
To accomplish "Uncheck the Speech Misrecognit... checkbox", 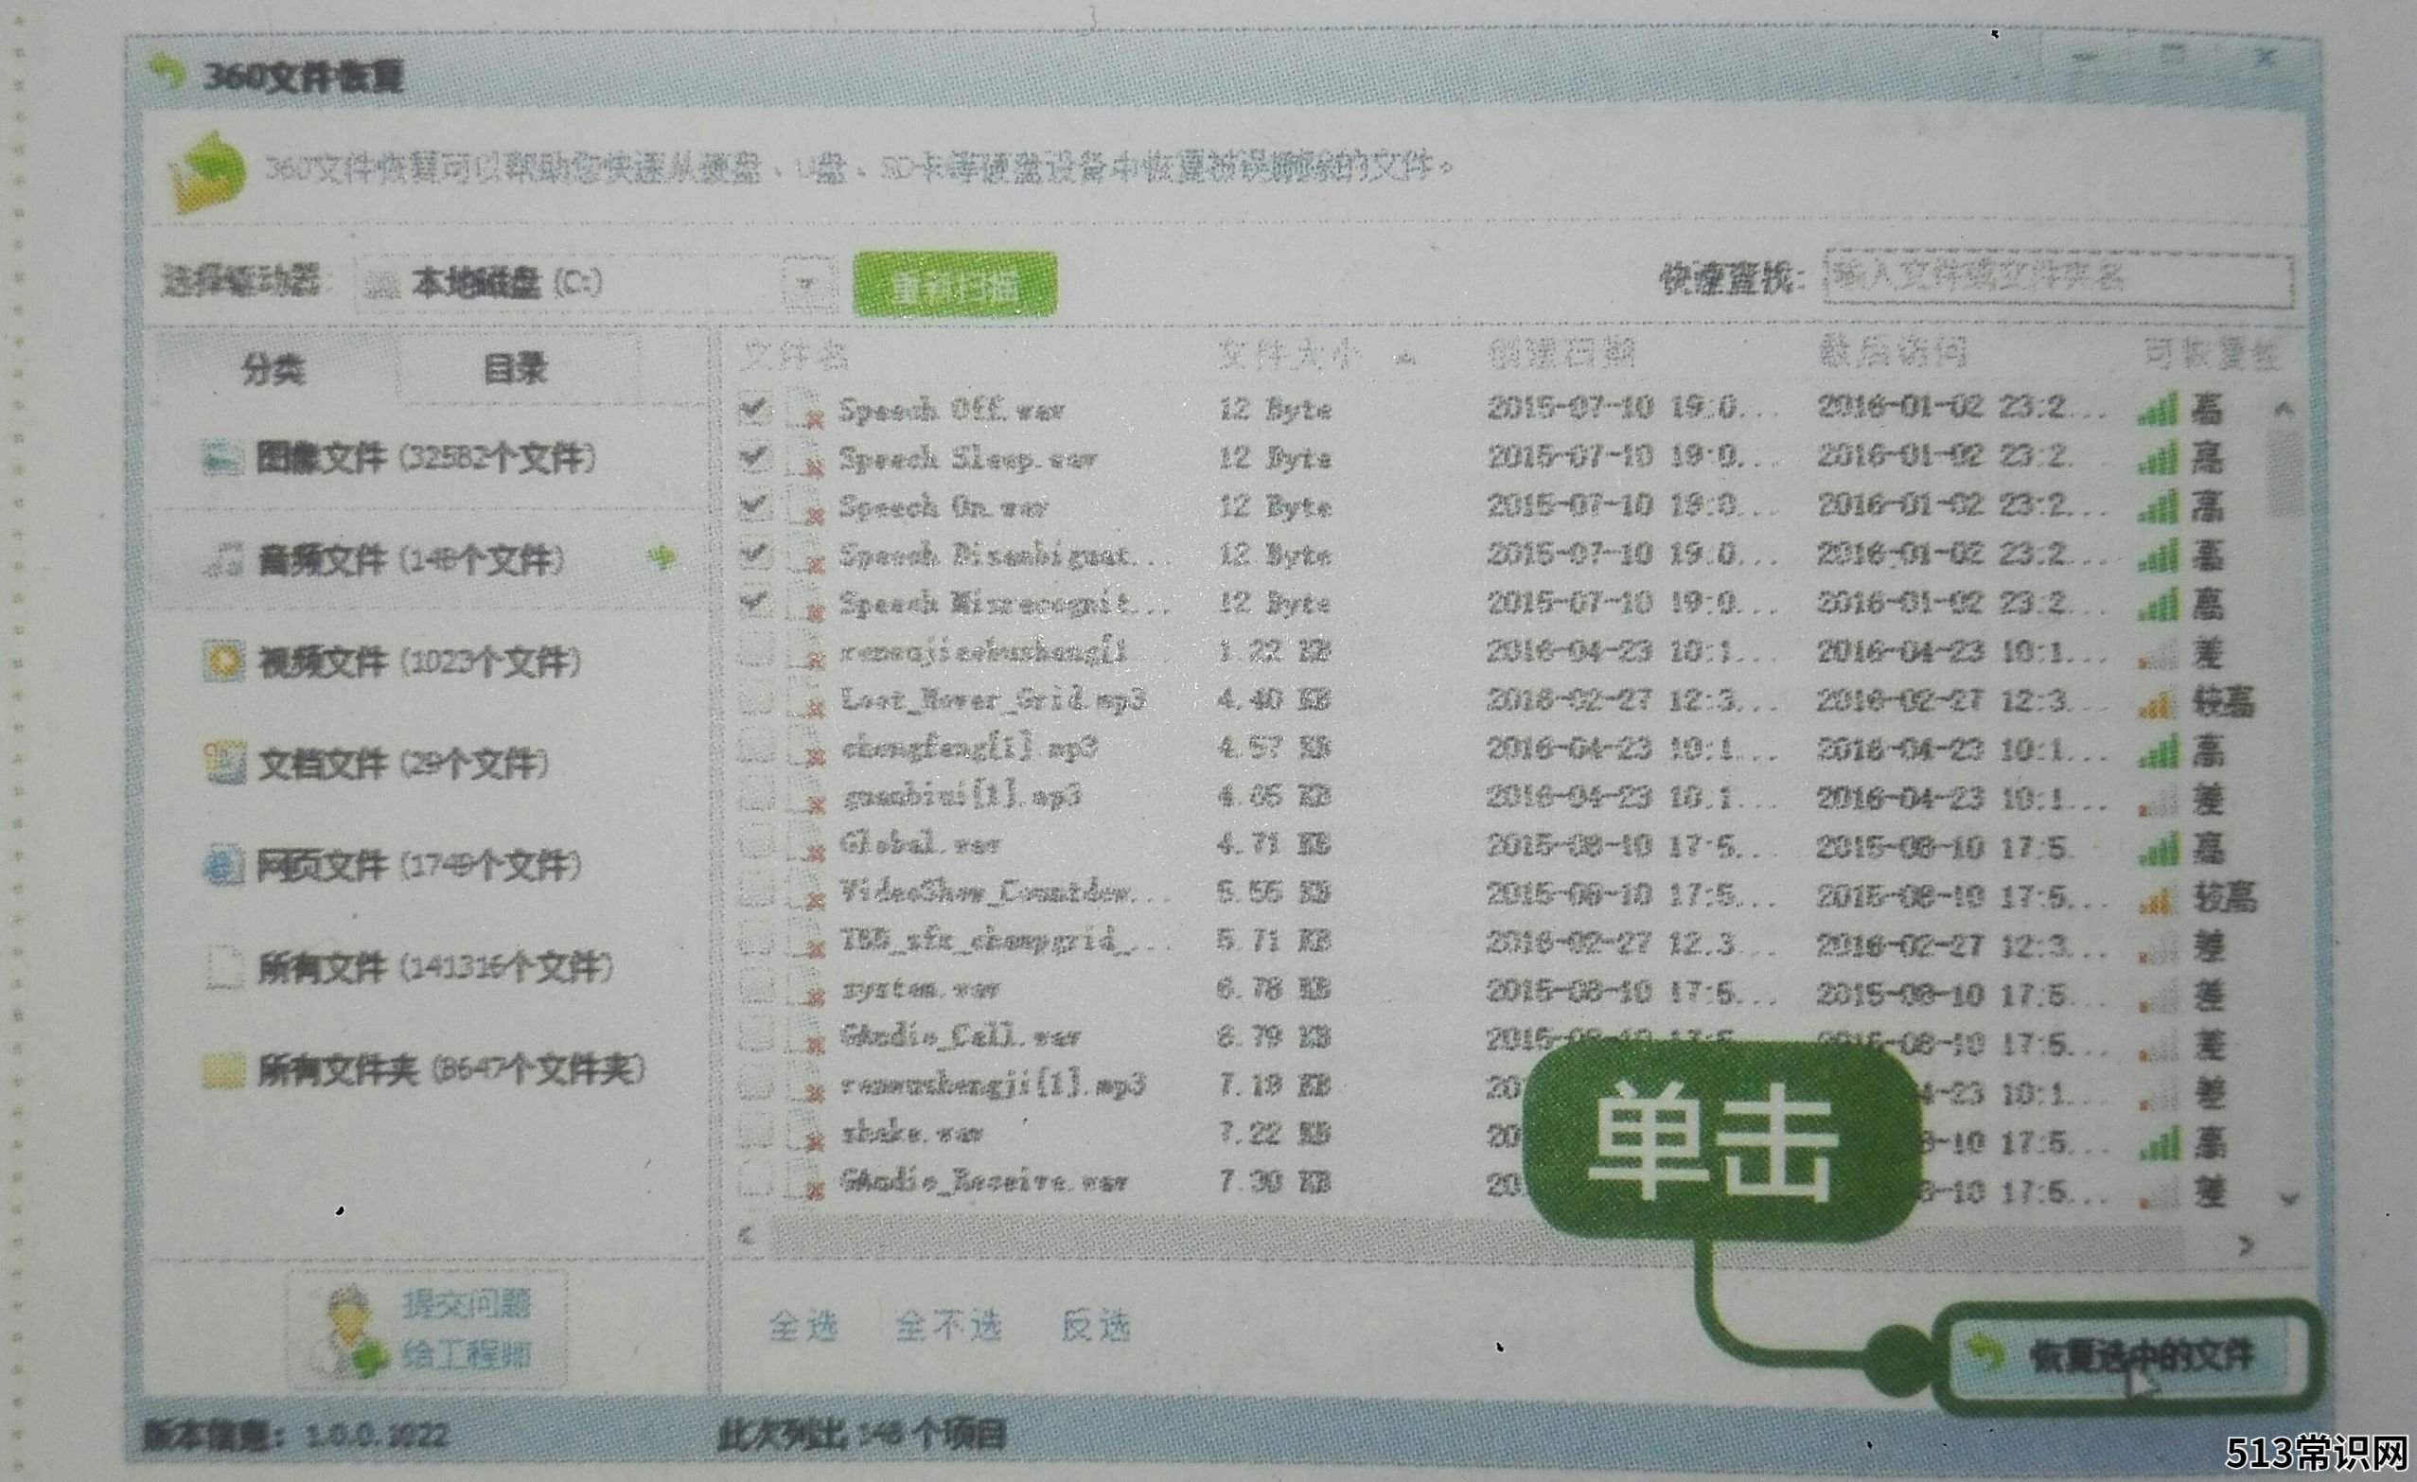I will [x=754, y=602].
